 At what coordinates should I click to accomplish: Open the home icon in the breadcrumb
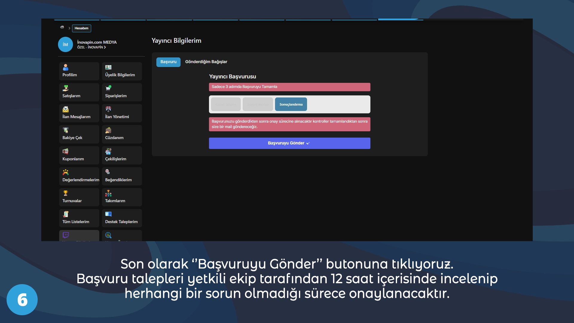click(62, 28)
